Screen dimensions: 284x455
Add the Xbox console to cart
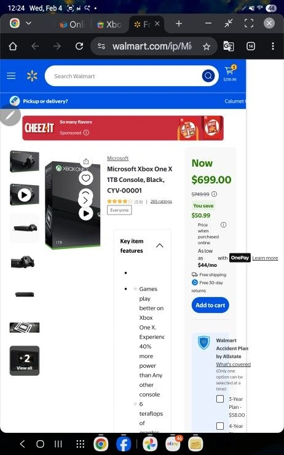coord(210,305)
